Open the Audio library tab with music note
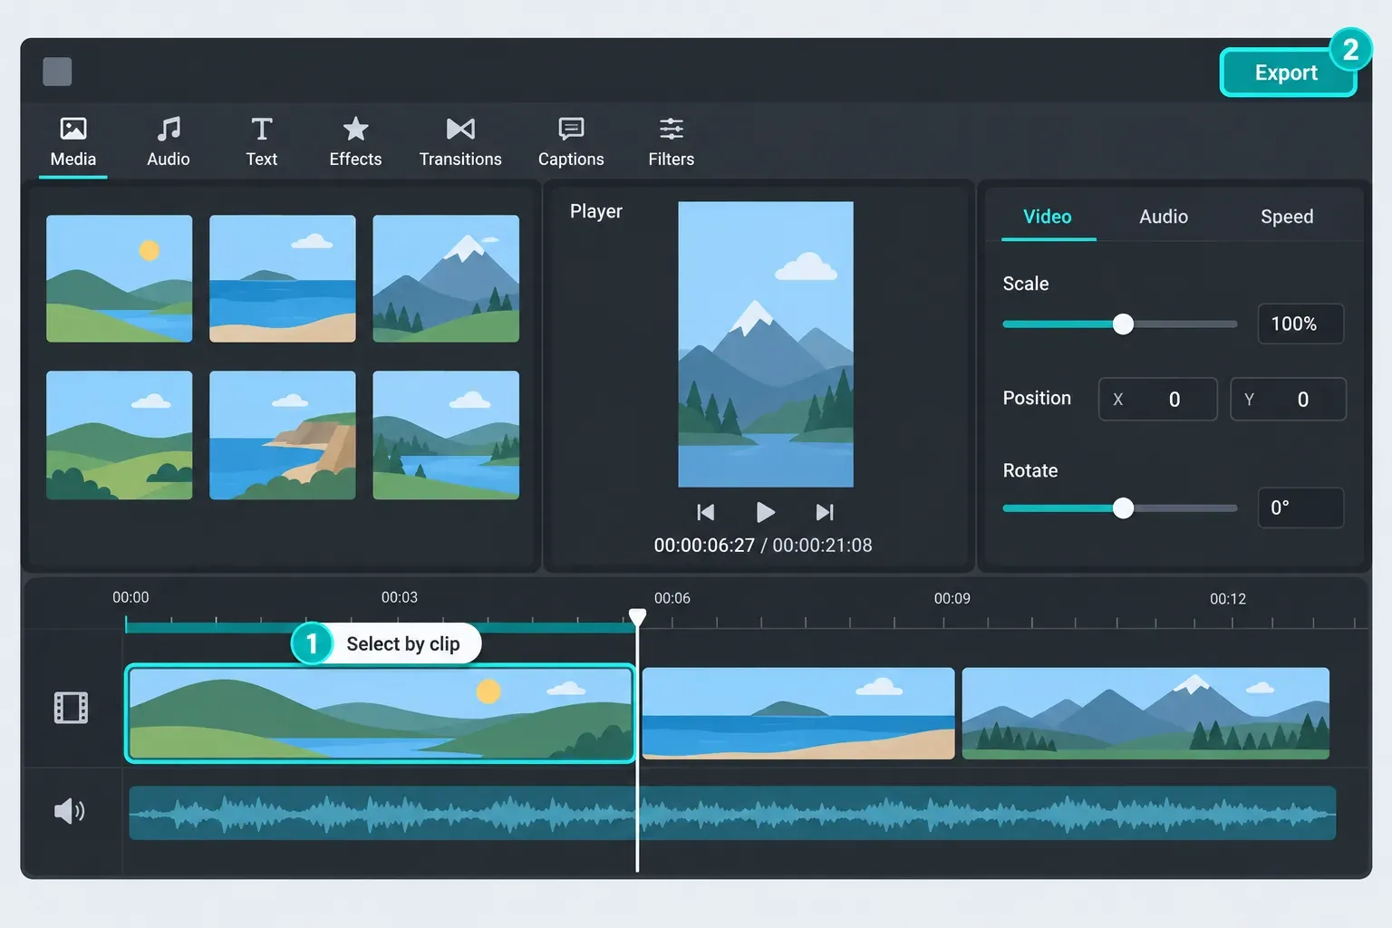 point(169,142)
